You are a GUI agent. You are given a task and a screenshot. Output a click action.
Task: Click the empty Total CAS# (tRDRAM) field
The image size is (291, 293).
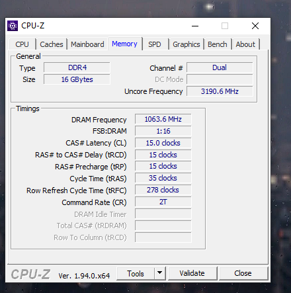point(163,226)
